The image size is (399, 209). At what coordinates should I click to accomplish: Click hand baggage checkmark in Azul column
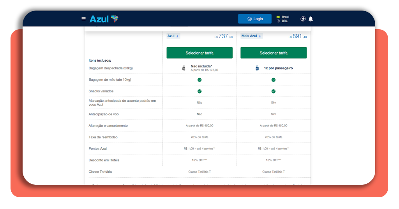(199, 80)
